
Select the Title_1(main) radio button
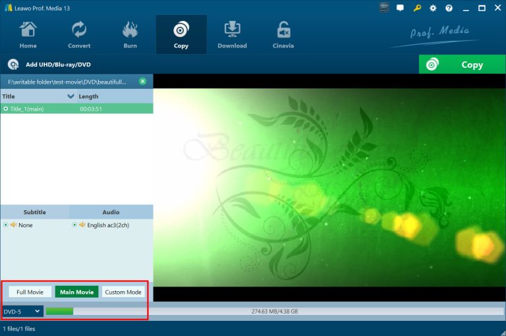point(6,109)
